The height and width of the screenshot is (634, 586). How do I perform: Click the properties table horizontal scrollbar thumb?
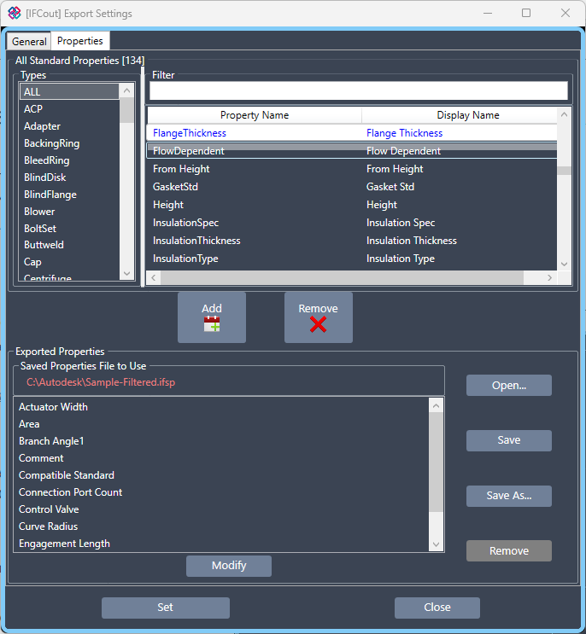click(x=342, y=278)
